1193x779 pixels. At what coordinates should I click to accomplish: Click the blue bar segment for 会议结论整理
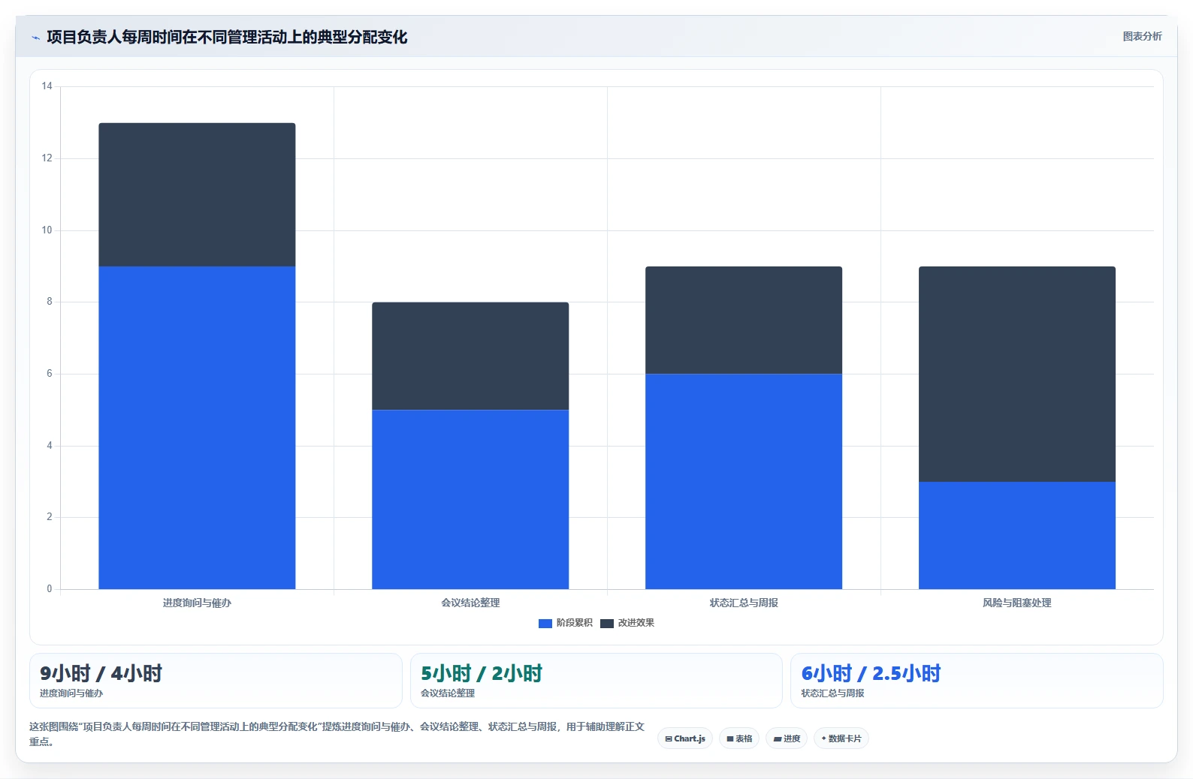470,499
